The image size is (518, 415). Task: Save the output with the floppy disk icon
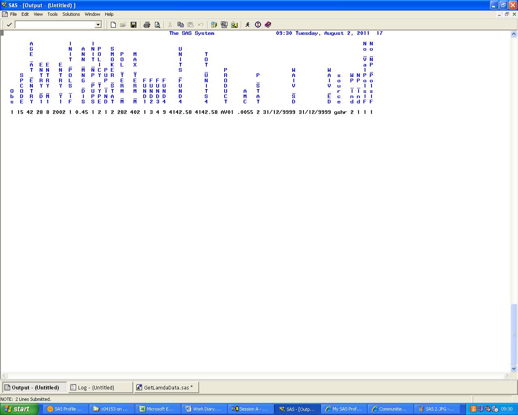pos(134,25)
